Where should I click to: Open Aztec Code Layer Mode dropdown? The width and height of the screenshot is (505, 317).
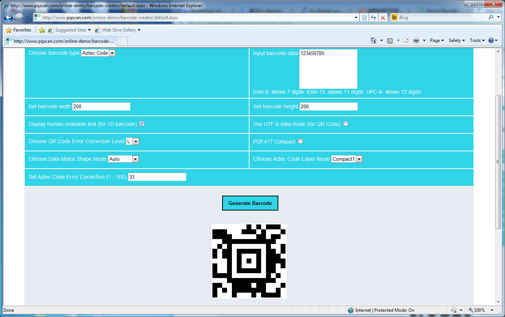347,159
